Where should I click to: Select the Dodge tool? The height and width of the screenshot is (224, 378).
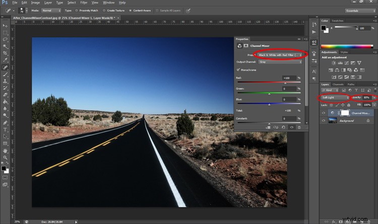pyautogui.click(x=5, y=115)
